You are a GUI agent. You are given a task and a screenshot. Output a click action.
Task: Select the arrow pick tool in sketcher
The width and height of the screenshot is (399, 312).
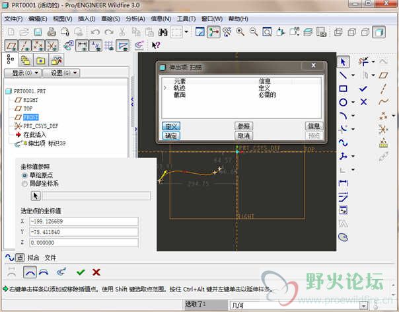pos(344,62)
